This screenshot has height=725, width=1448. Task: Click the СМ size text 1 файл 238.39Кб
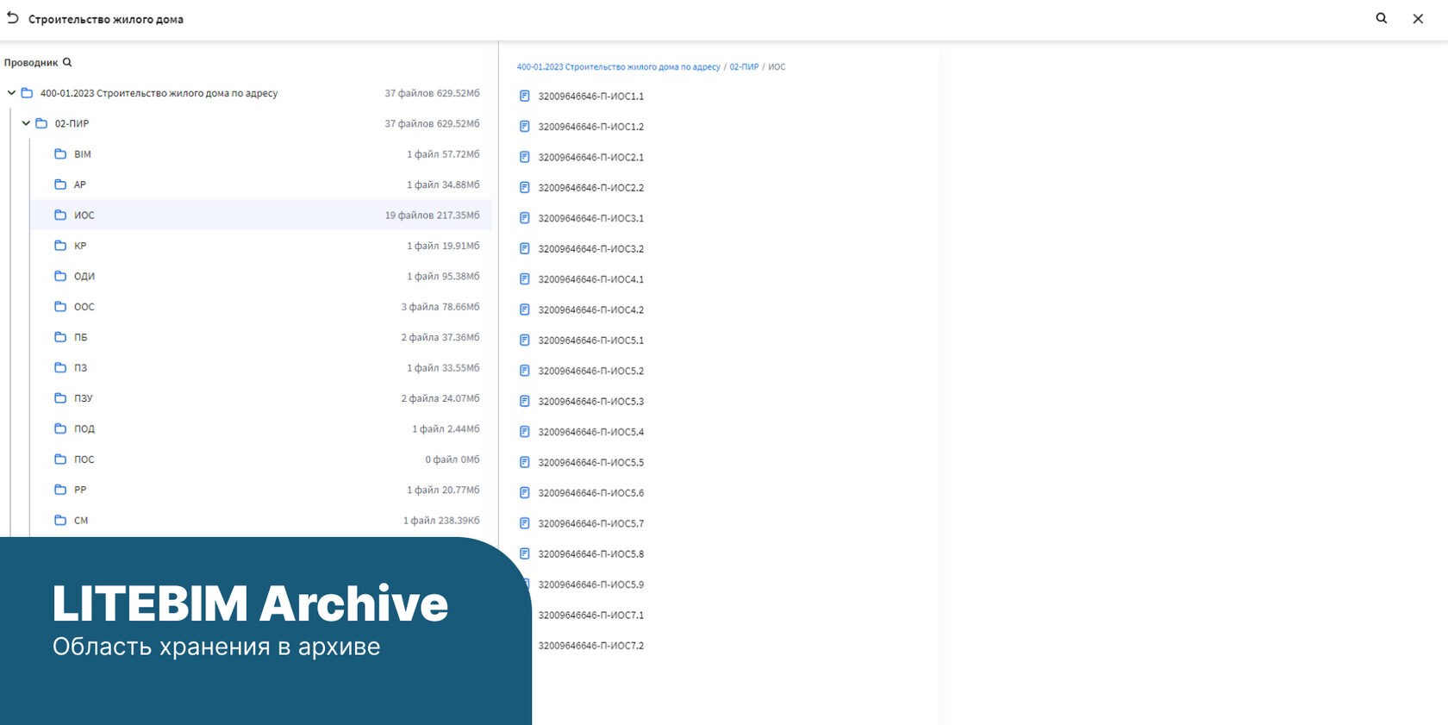pos(441,521)
